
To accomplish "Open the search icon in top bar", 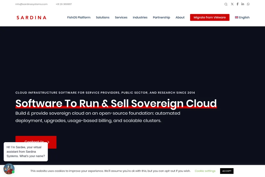I will pos(226,4).
